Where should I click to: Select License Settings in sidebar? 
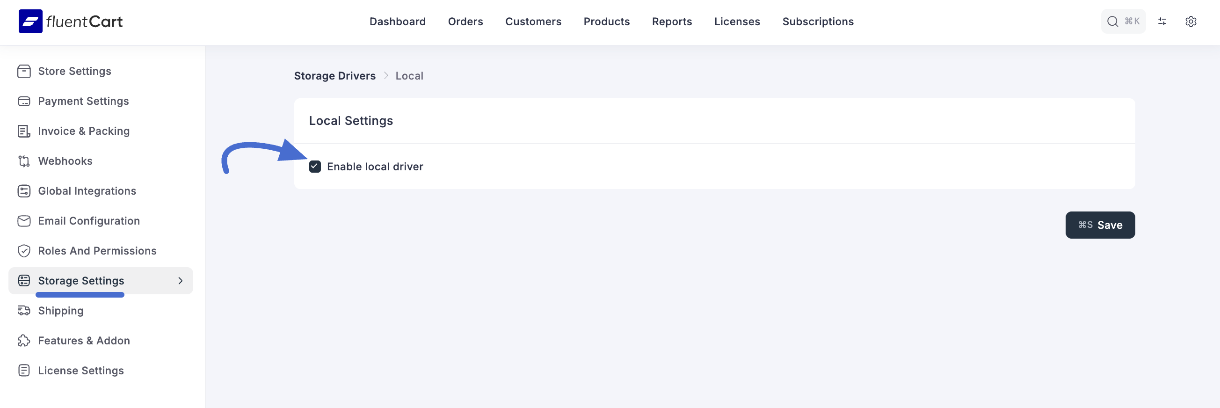pos(80,371)
